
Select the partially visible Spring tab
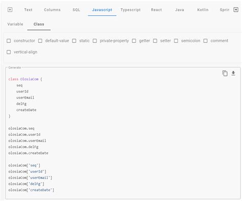tap(225, 10)
